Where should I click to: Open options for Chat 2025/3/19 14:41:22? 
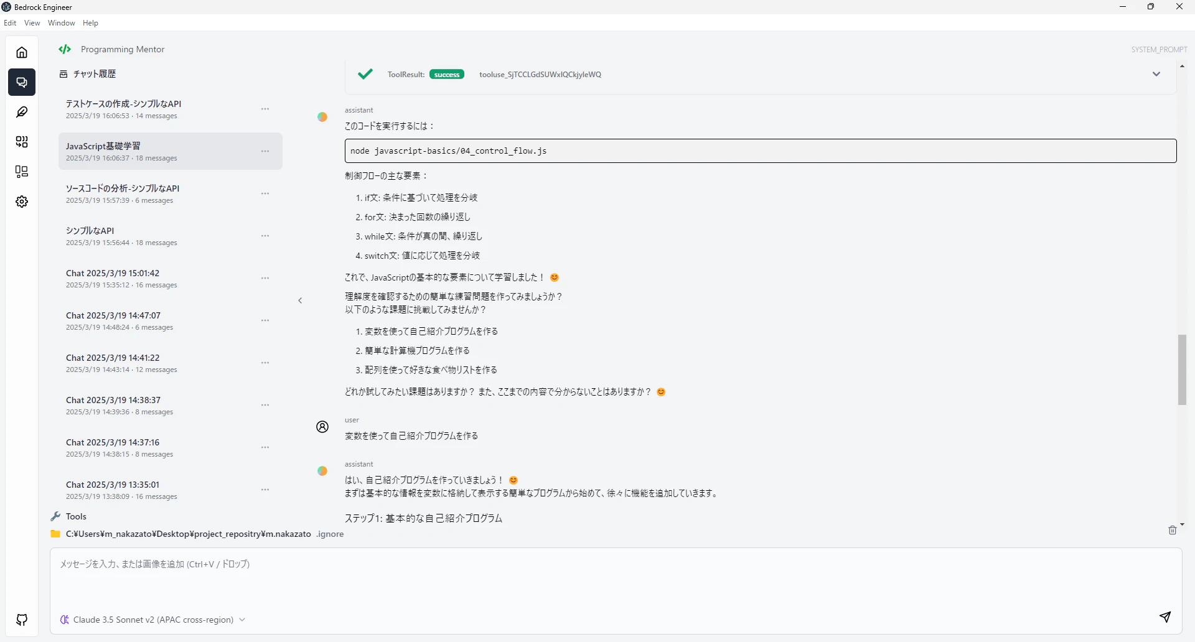pos(265,363)
